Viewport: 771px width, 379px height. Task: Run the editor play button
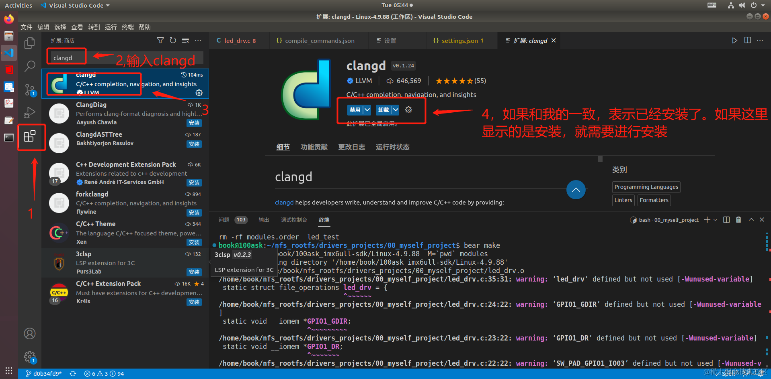734,41
